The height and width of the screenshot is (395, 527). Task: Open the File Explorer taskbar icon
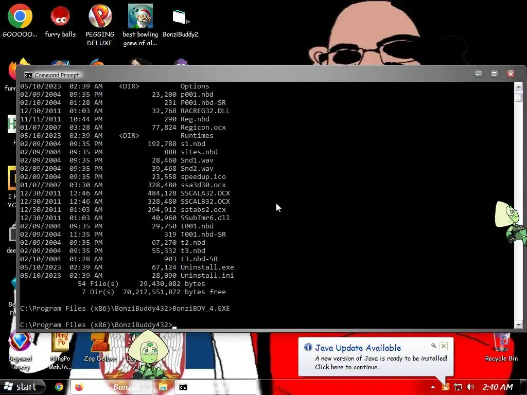[x=163, y=387]
